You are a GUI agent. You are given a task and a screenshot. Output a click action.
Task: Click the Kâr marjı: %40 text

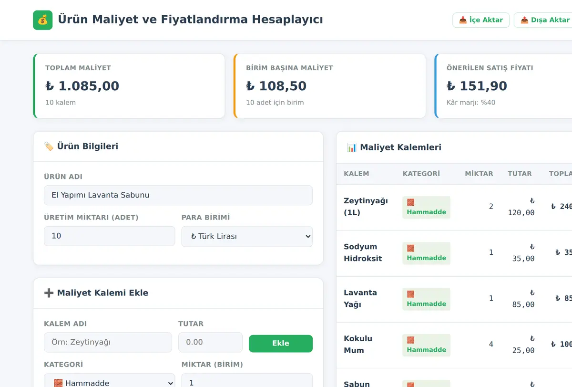pos(471,103)
